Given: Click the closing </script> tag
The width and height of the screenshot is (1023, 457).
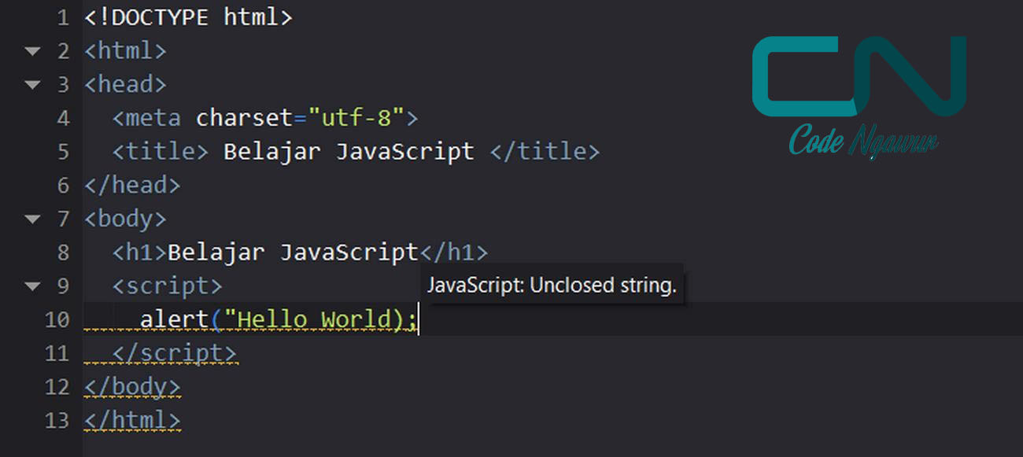Looking at the screenshot, I should coord(175,353).
